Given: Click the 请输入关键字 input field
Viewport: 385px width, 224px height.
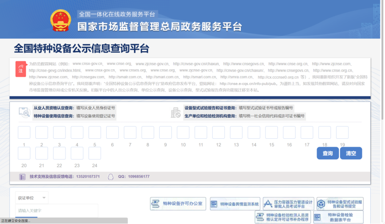Looking at the screenshot, I should [57, 211].
